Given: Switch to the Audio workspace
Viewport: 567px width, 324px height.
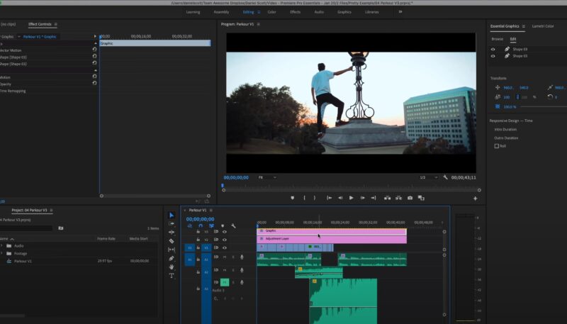Looking at the screenshot, I should [319, 12].
